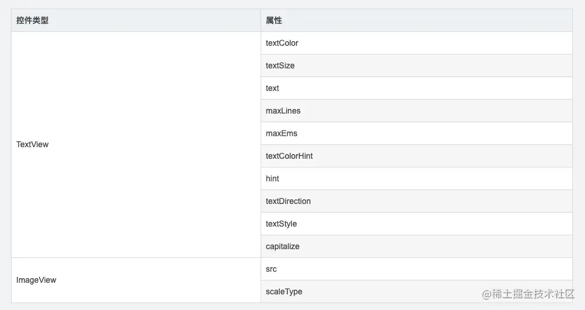Select the ImageView control type cell
The height and width of the screenshot is (310, 585).
coord(36,280)
